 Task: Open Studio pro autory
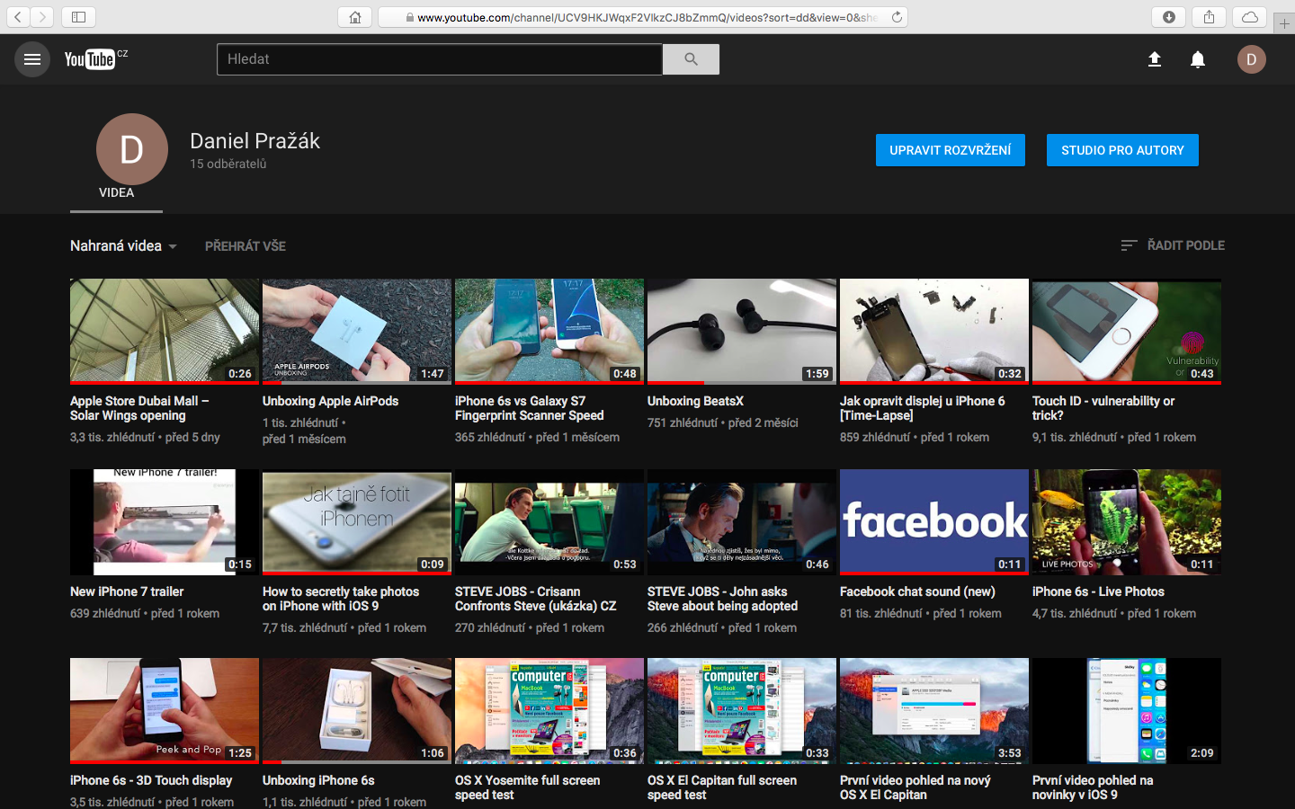click(1122, 150)
